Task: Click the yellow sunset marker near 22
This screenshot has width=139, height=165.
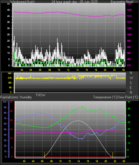Action: point(113,155)
